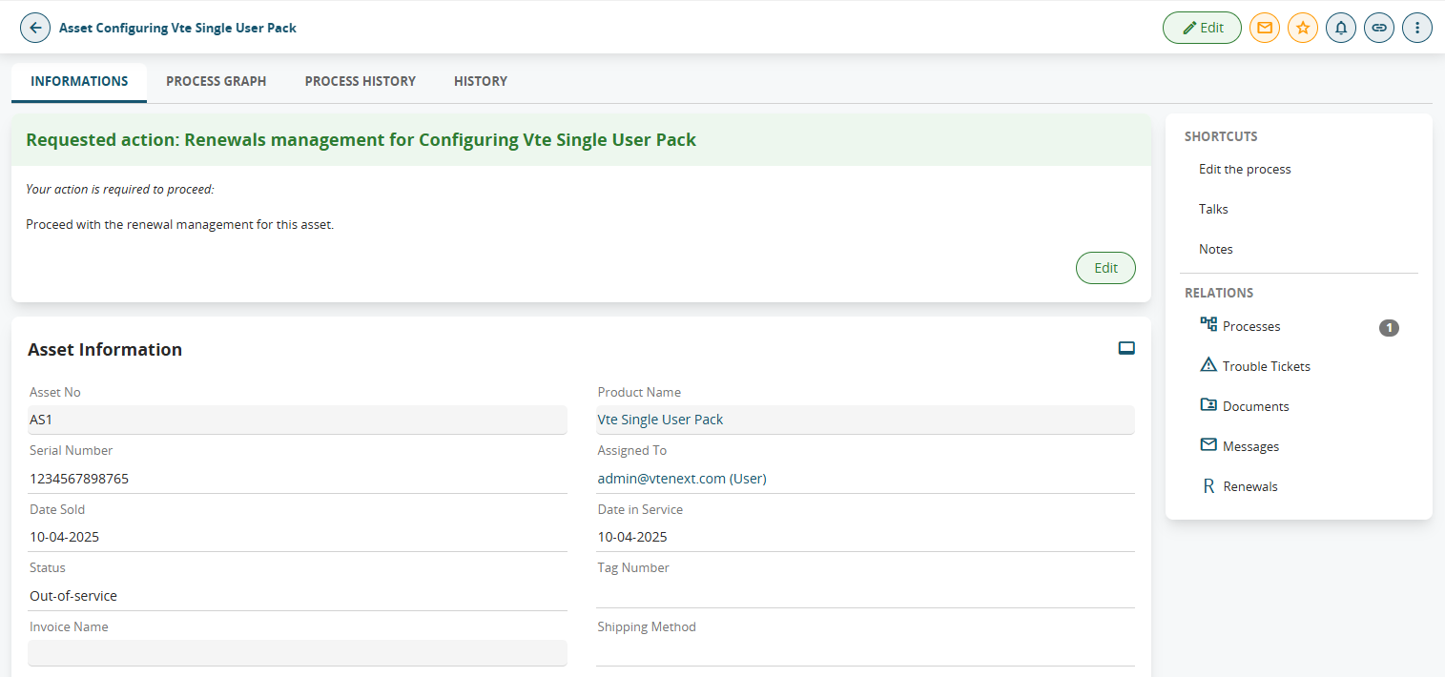
Task: Click the Renewals R icon
Action: pos(1208,486)
